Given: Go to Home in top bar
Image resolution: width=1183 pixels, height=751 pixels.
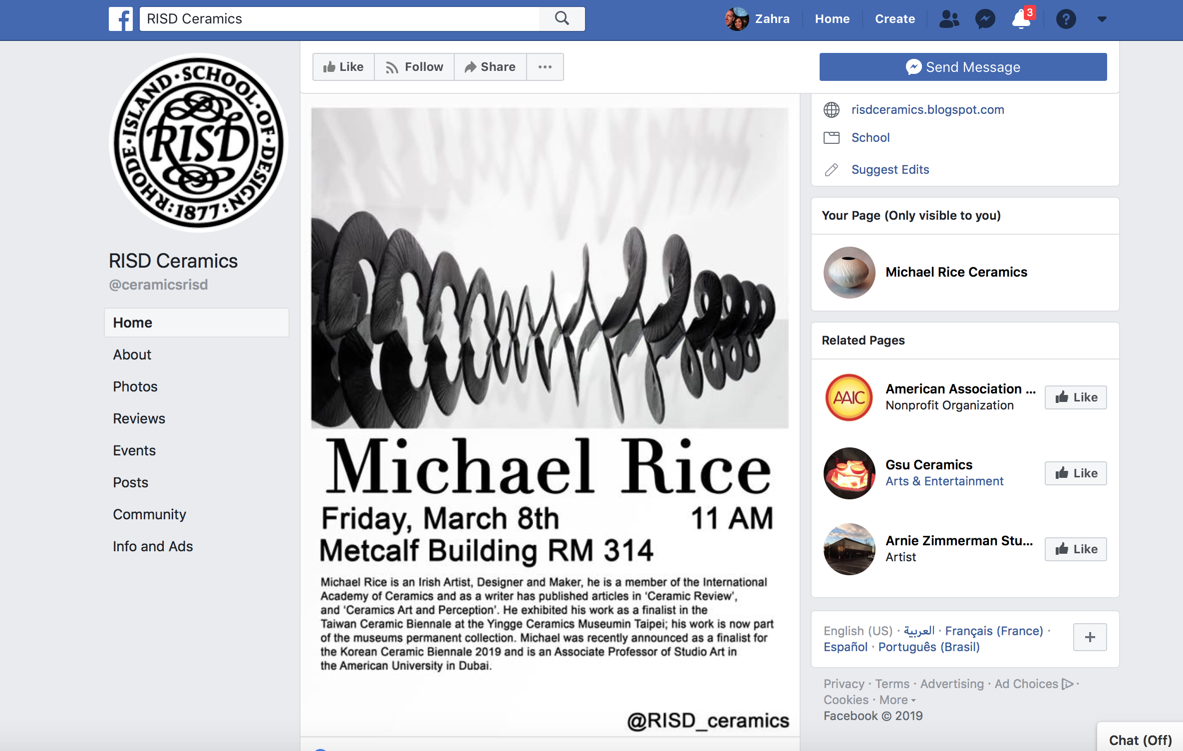Looking at the screenshot, I should 832,19.
